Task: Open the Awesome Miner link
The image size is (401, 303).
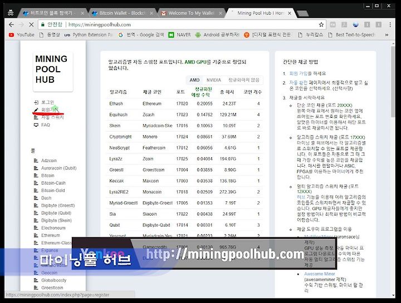Action: [x=320, y=274]
